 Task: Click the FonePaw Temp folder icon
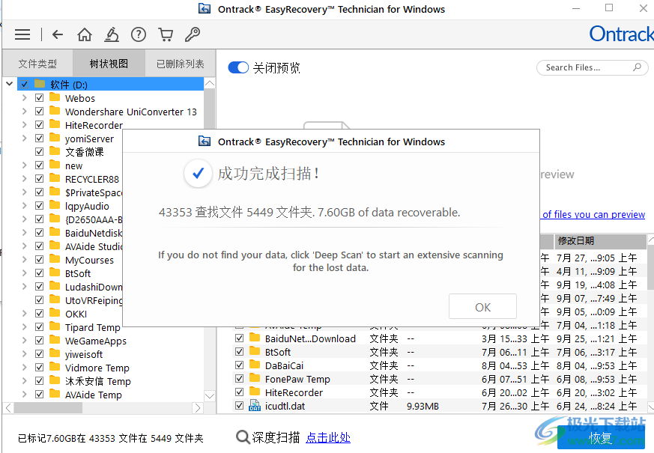[255, 378]
